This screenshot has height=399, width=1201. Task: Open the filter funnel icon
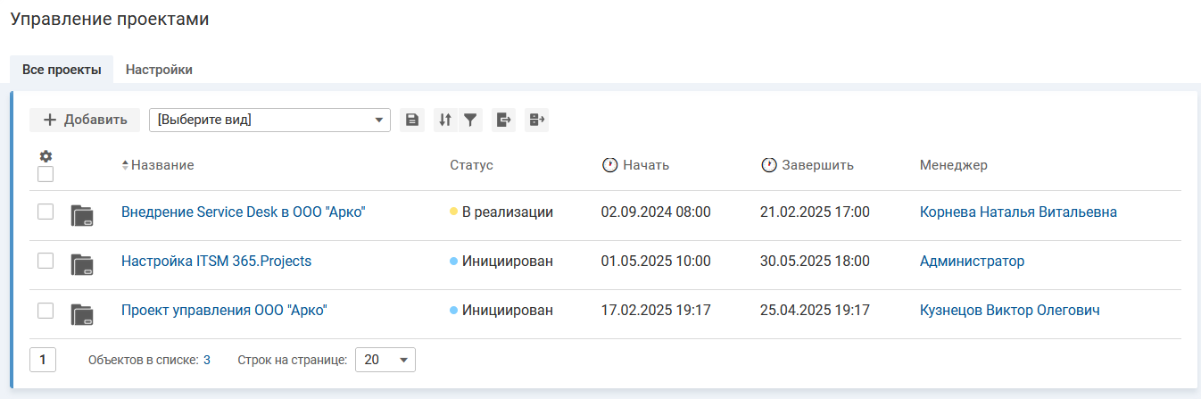tap(470, 120)
